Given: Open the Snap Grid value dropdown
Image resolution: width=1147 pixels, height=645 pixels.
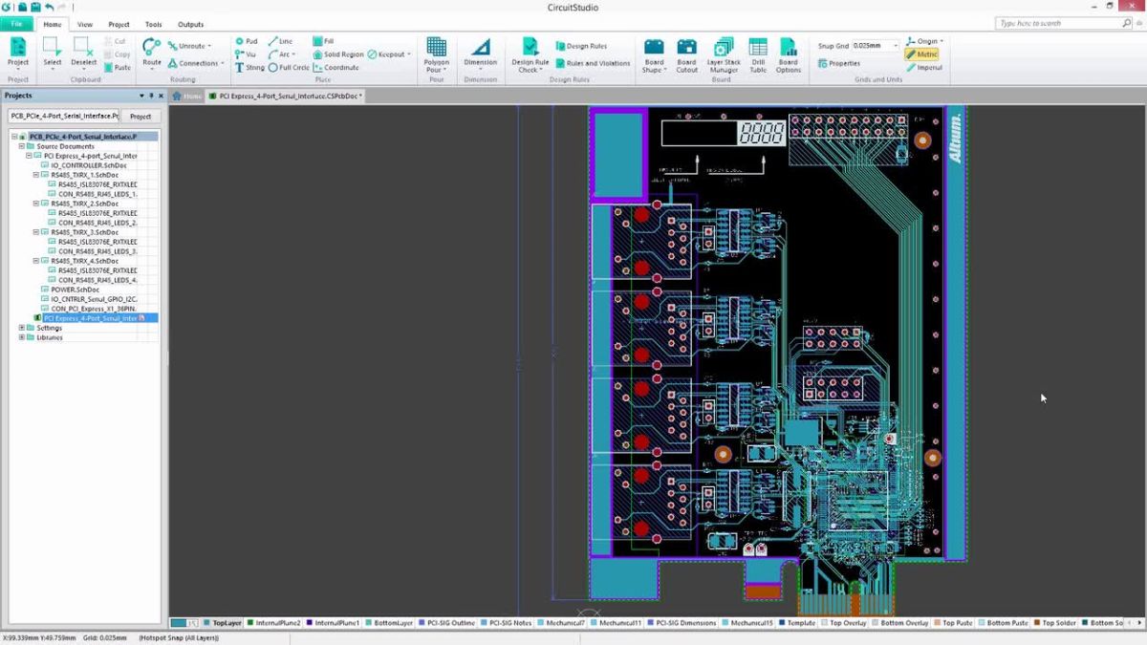Looking at the screenshot, I should point(897,43).
